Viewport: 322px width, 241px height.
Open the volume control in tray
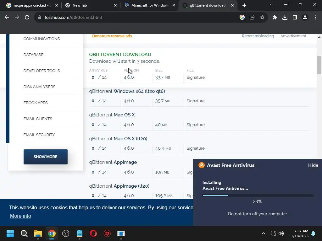[281, 233]
